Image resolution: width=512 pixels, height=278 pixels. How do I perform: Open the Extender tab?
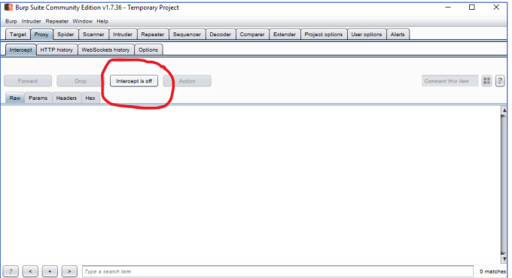[x=285, y=35]
